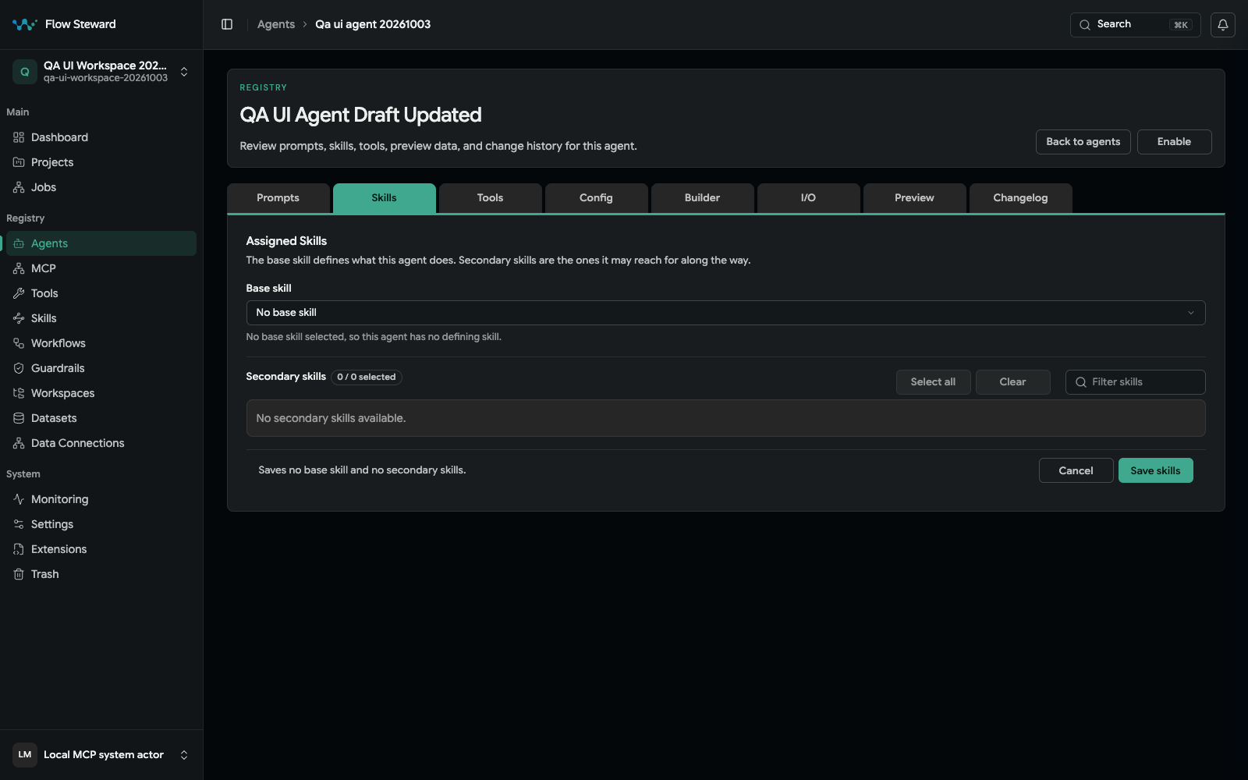The image size is (1248, 780).
Task: Click the Trash bin icon
Action: (19, 574)
